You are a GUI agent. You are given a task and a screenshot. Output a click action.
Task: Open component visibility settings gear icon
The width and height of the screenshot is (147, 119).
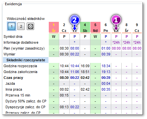(x=30, y=26)
